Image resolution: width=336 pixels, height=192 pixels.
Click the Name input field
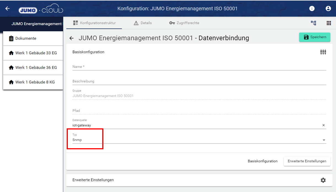(x=198, y=67)
